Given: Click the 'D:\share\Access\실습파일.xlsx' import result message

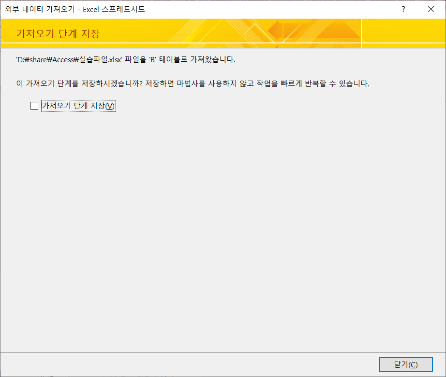Looking at the screenshot, I should 126,60.
